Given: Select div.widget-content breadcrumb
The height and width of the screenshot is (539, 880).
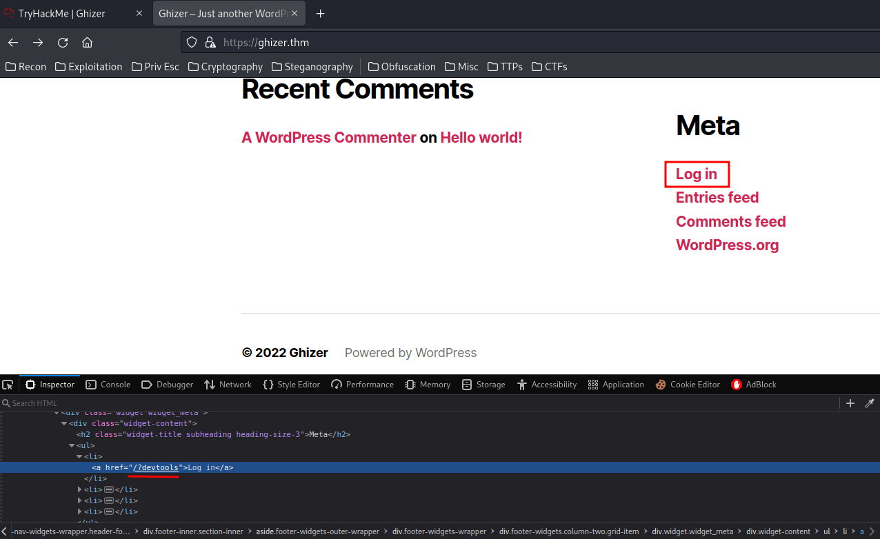Looking at the screenshot, I should 779,531.
